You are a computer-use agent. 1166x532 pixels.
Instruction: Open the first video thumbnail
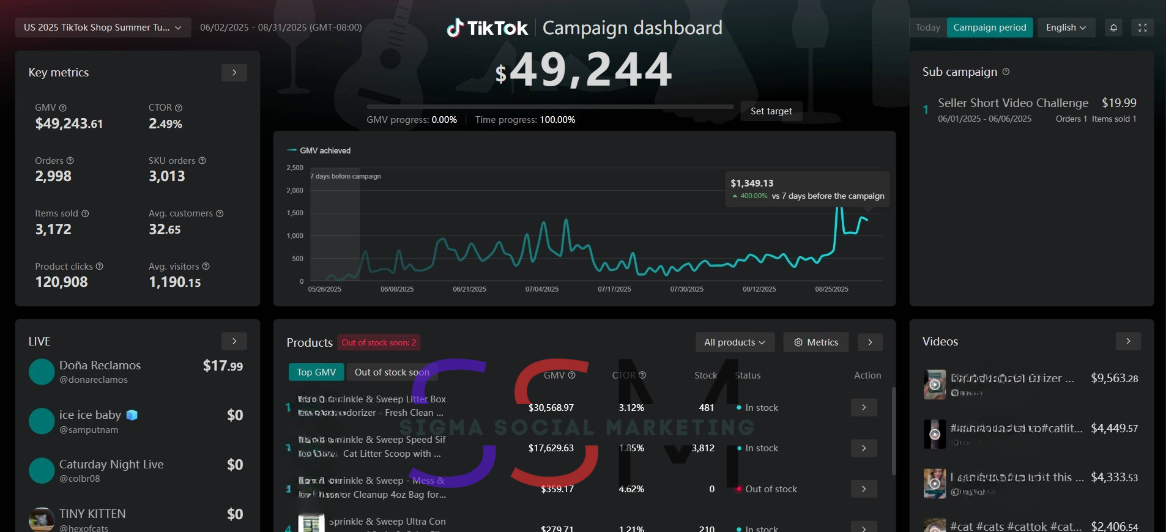tap(934, 385)
